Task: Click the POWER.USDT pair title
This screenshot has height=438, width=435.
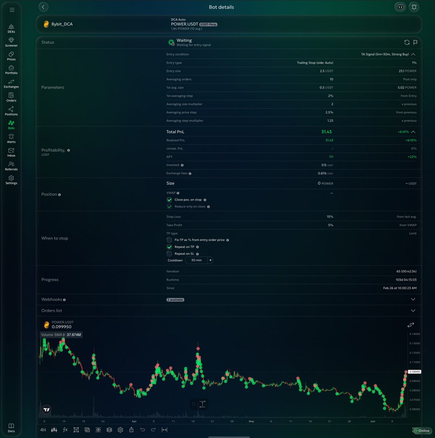Action: [184, 24]
